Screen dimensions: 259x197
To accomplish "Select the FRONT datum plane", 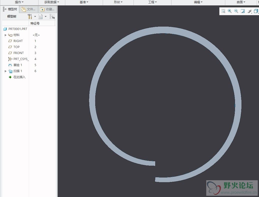I will pos(18,53).
